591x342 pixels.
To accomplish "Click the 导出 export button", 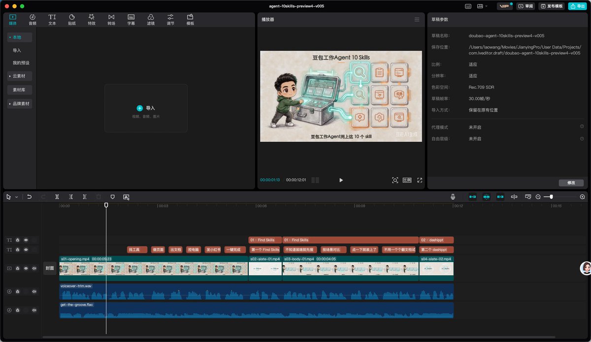I will [578, 6].
